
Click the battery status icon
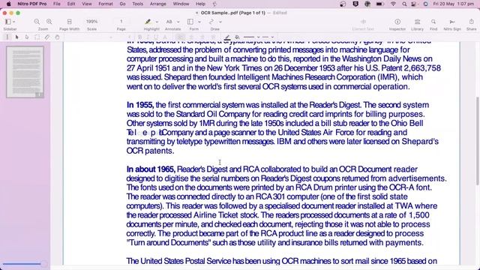point(380,4)
